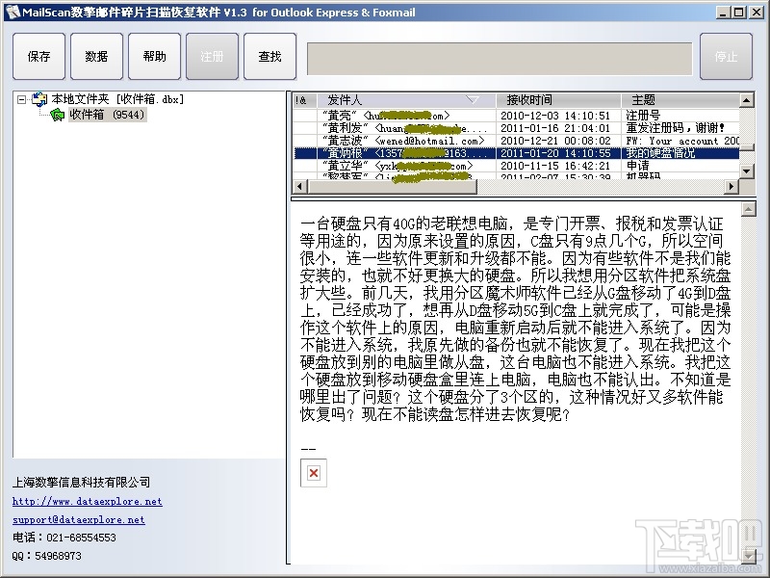Click the 上海数擎信息科技有限公司 label
Image resolution: width=770 pixels, height=578 pixels.
coord(81,483)
